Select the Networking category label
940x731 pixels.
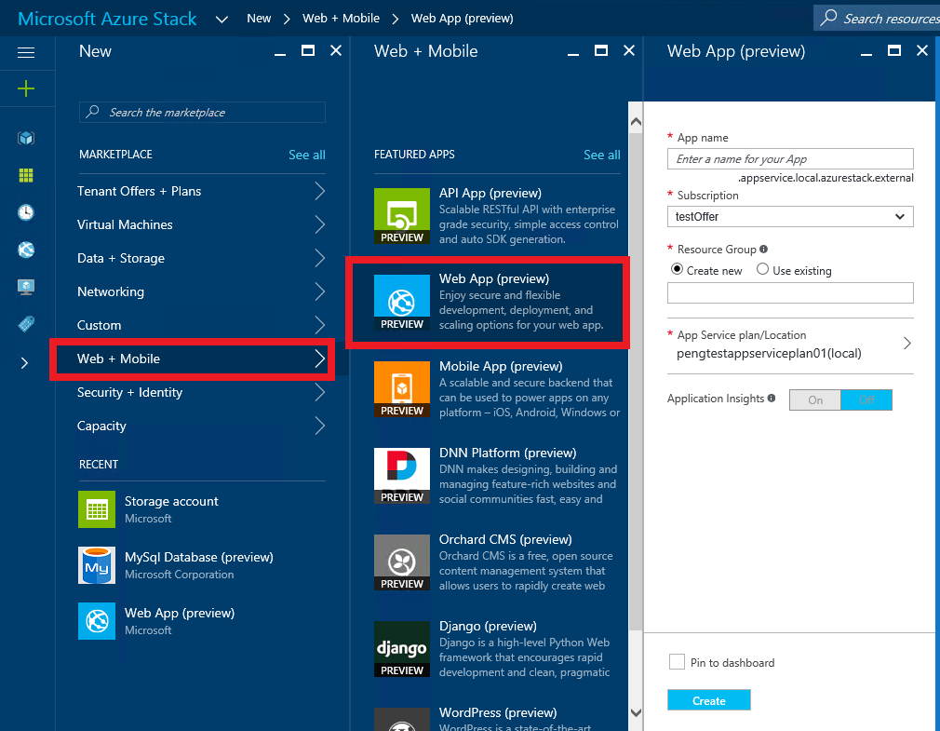[x=111, y=292]
